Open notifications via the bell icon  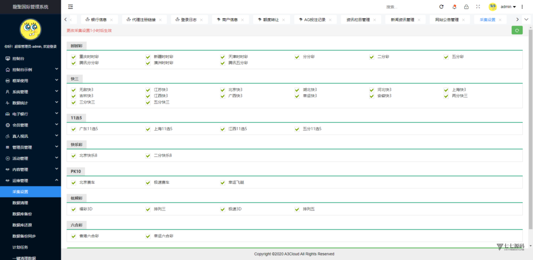pyautogui.click(x=454, y=7)
